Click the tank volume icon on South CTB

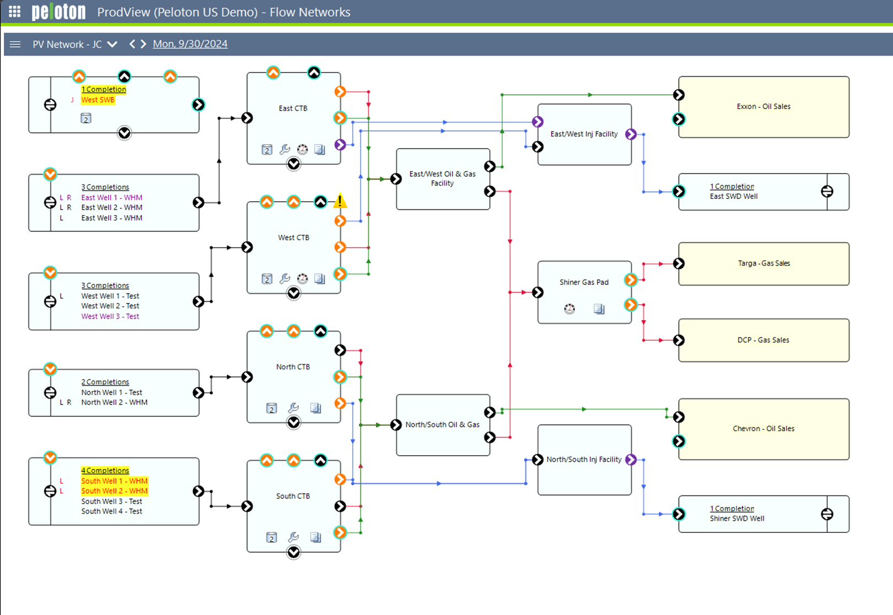click(271, 537)
